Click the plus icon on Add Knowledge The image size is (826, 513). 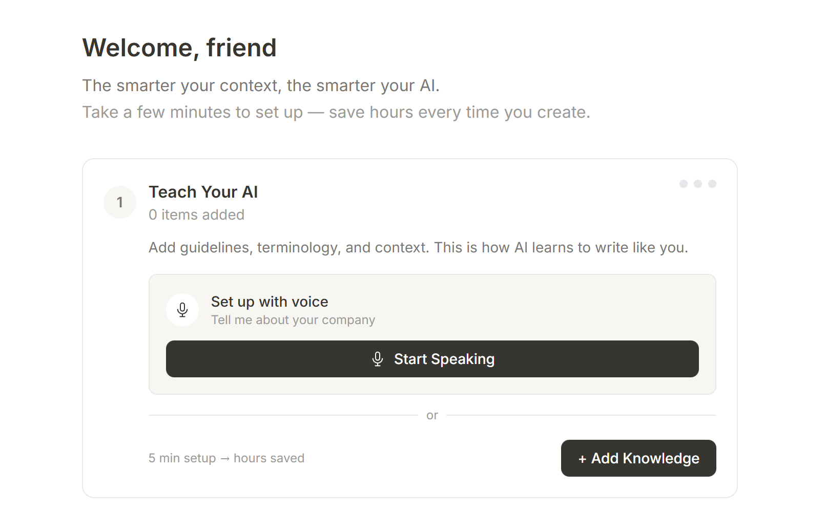click(x=582, y=459)
